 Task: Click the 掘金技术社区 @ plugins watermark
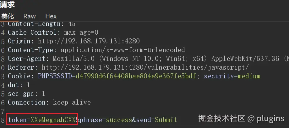pyautogui.click(x=241, y=119)
